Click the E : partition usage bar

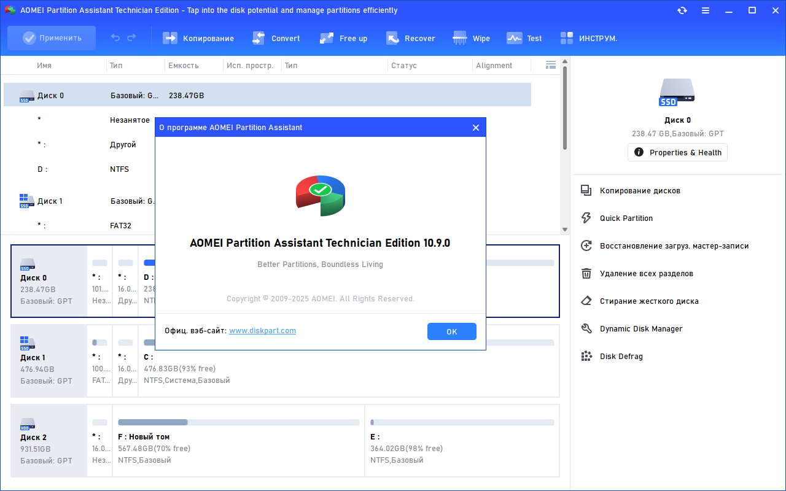[x=462, y=422]
